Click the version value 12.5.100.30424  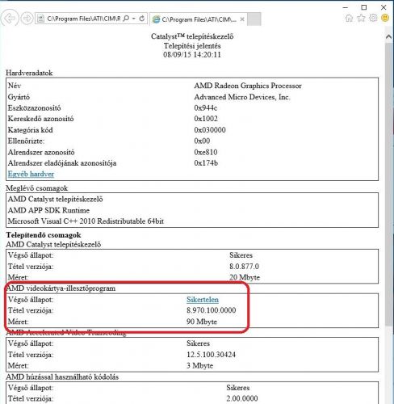click(211, 355)
